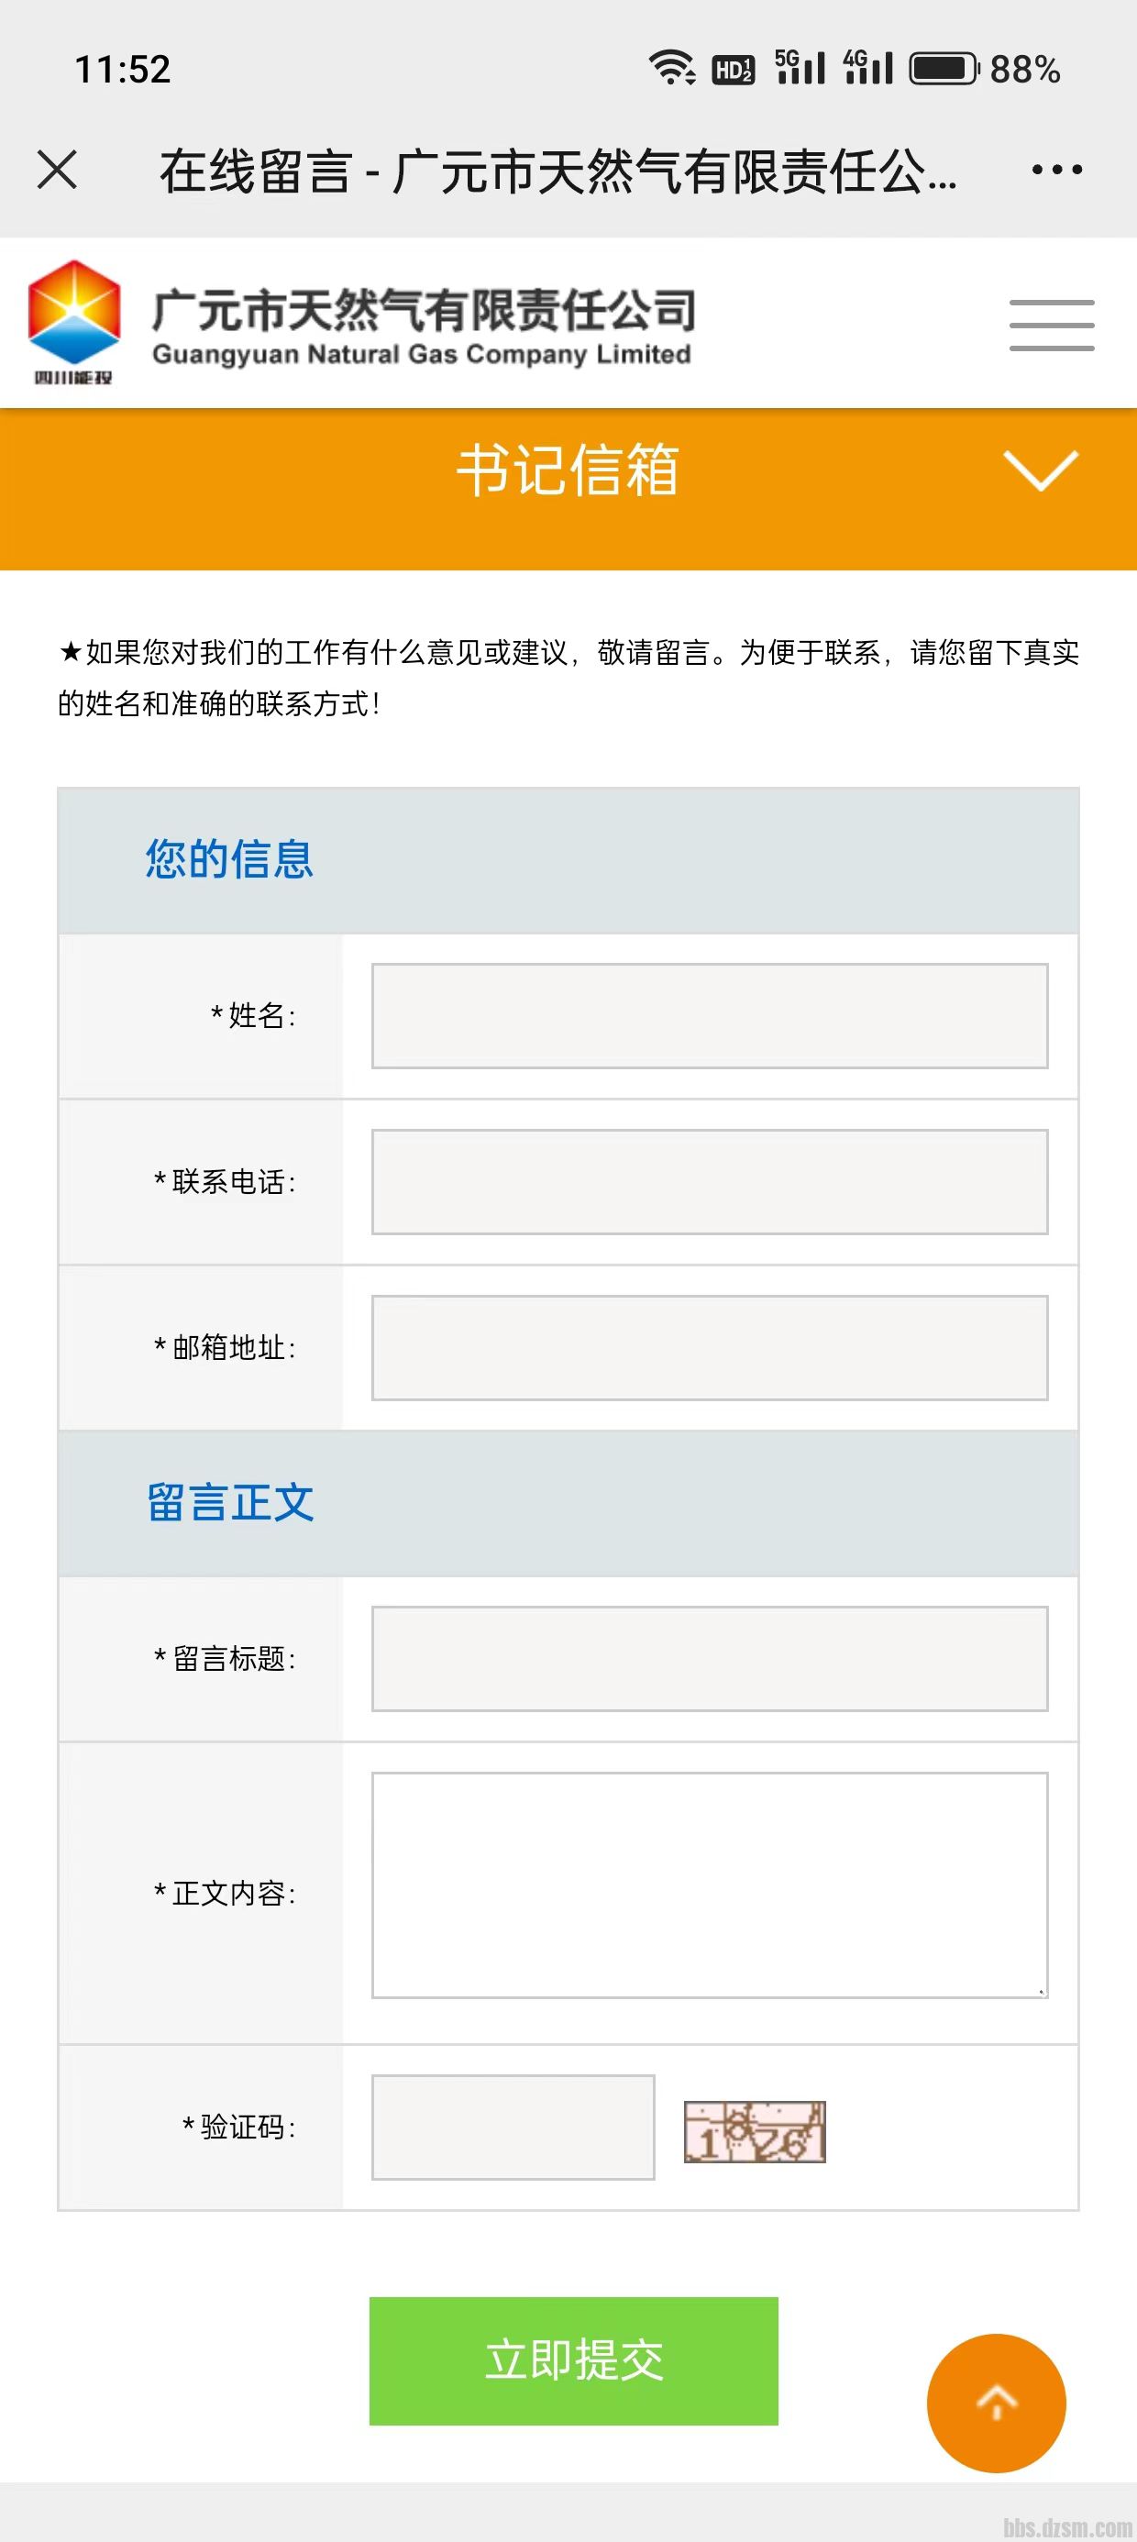1137x2542 pixels.
Task: Focus the 姓名 name input field
Action: tap(710, 1015)
